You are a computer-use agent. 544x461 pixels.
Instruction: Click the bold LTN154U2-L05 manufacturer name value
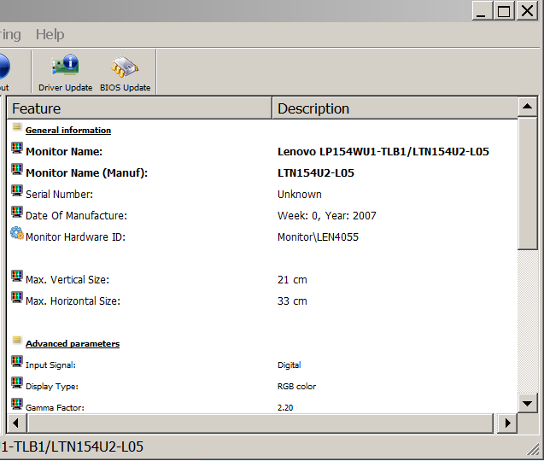(x=316, y=173)
